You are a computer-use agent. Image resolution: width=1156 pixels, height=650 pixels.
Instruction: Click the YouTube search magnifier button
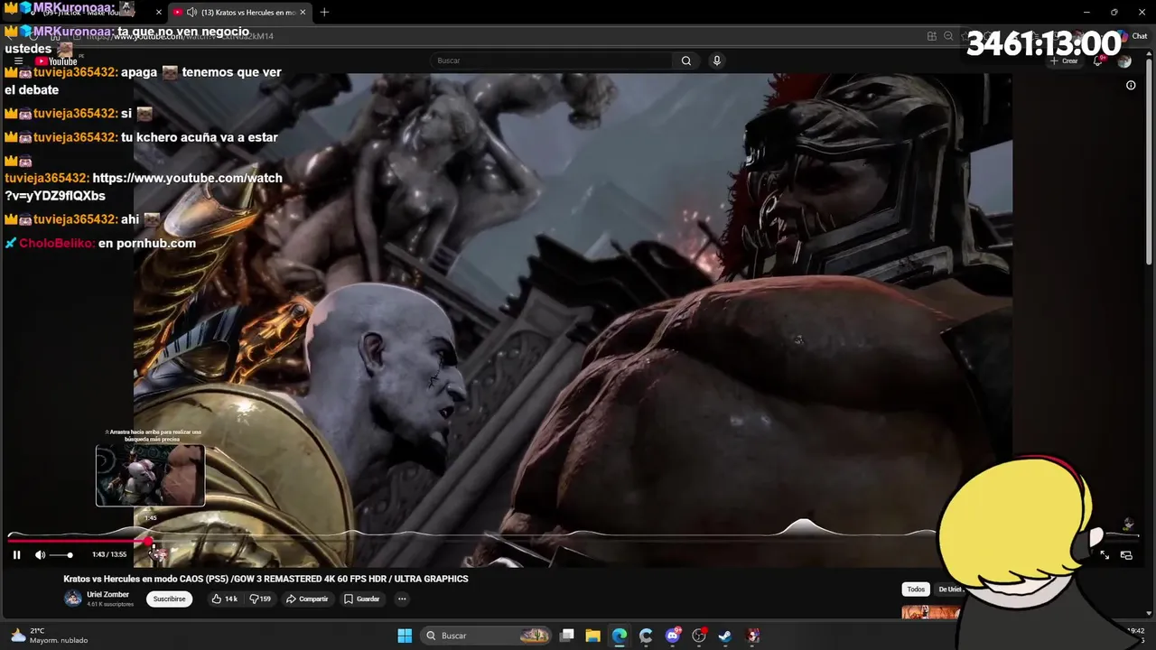click(x=686, y=60)
